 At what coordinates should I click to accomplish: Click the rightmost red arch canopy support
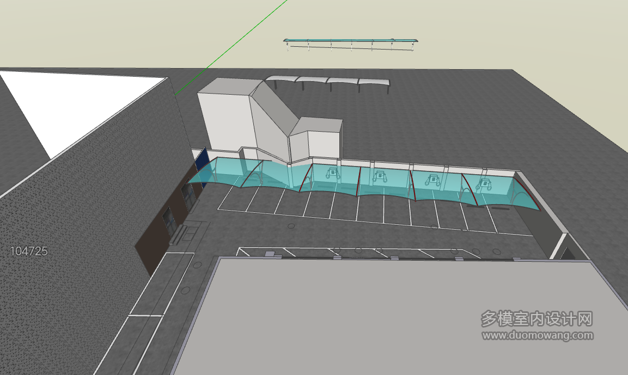coord(527,194)
